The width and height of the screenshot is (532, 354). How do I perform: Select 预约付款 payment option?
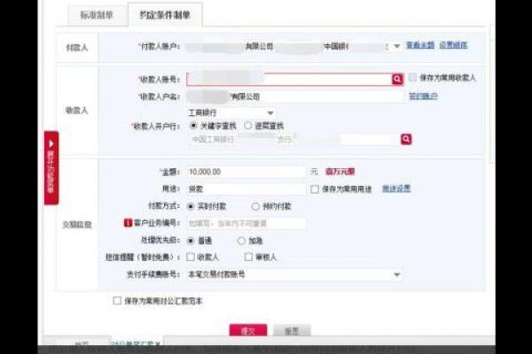click(255, 206)
